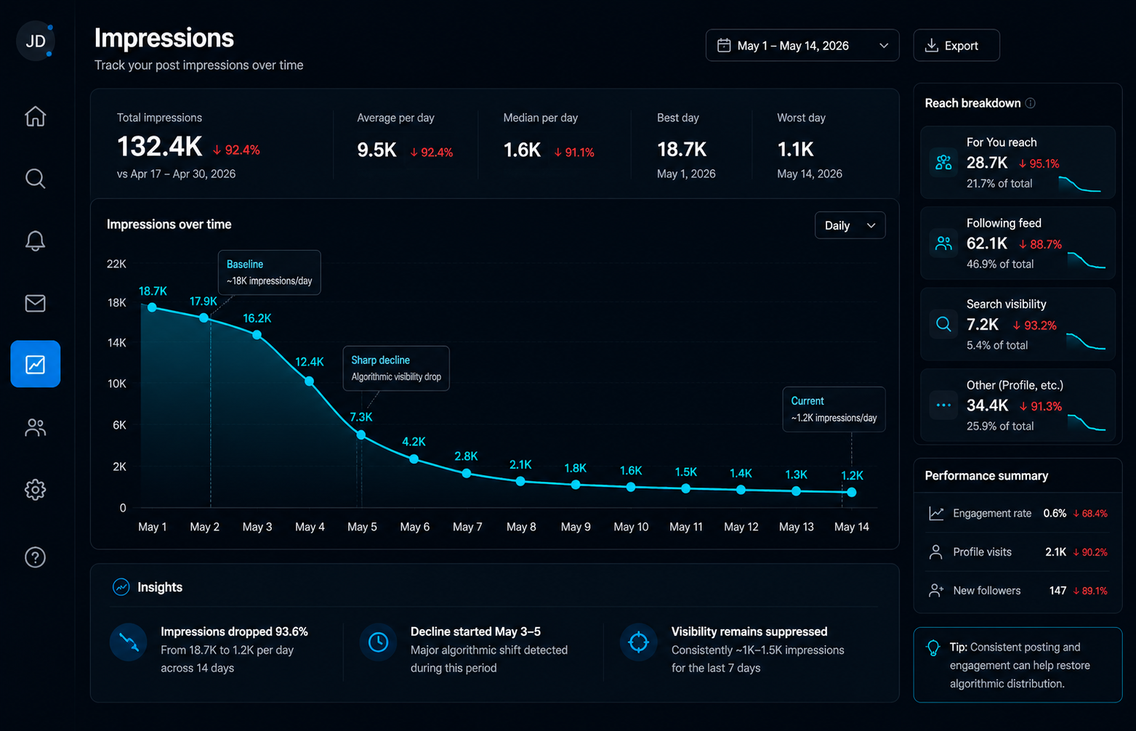
Task: Click the Following feed people icon
Action: (943, 243)
